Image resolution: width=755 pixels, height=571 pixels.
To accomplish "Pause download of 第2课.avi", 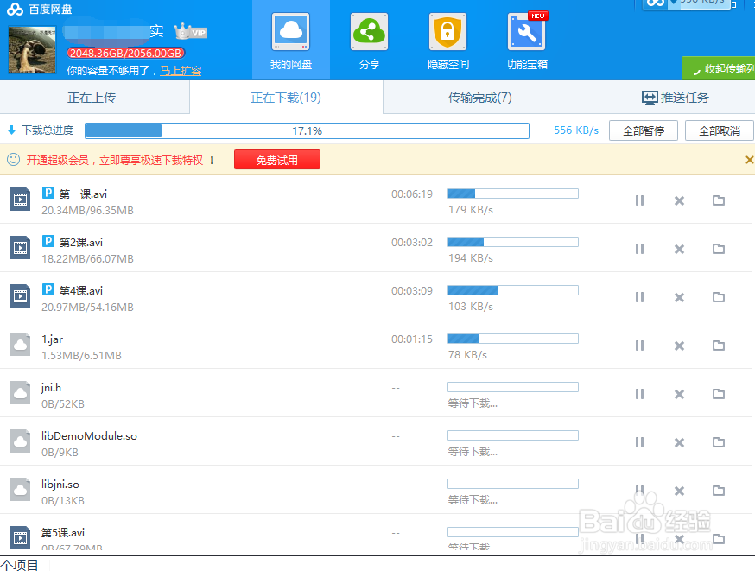I will pyautogui.click(x=639, y=249).
